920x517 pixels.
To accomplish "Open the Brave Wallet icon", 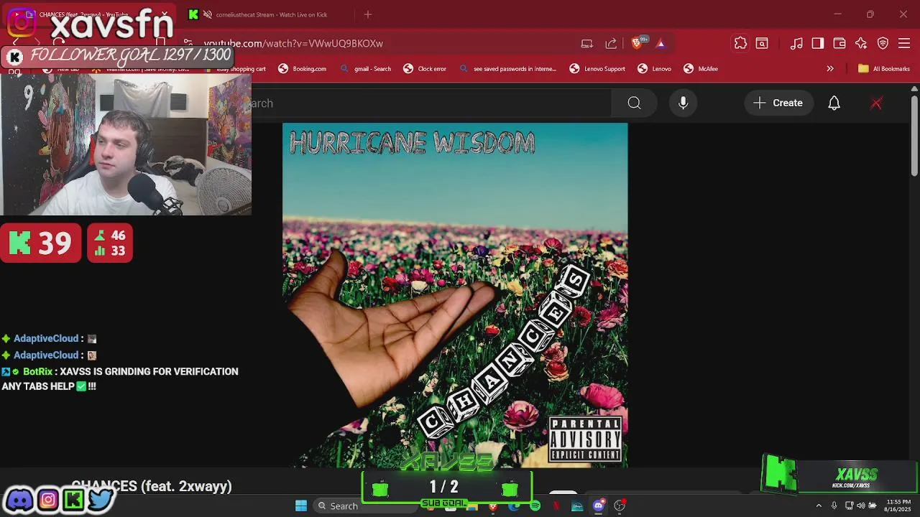I will [x=839, y=44].
